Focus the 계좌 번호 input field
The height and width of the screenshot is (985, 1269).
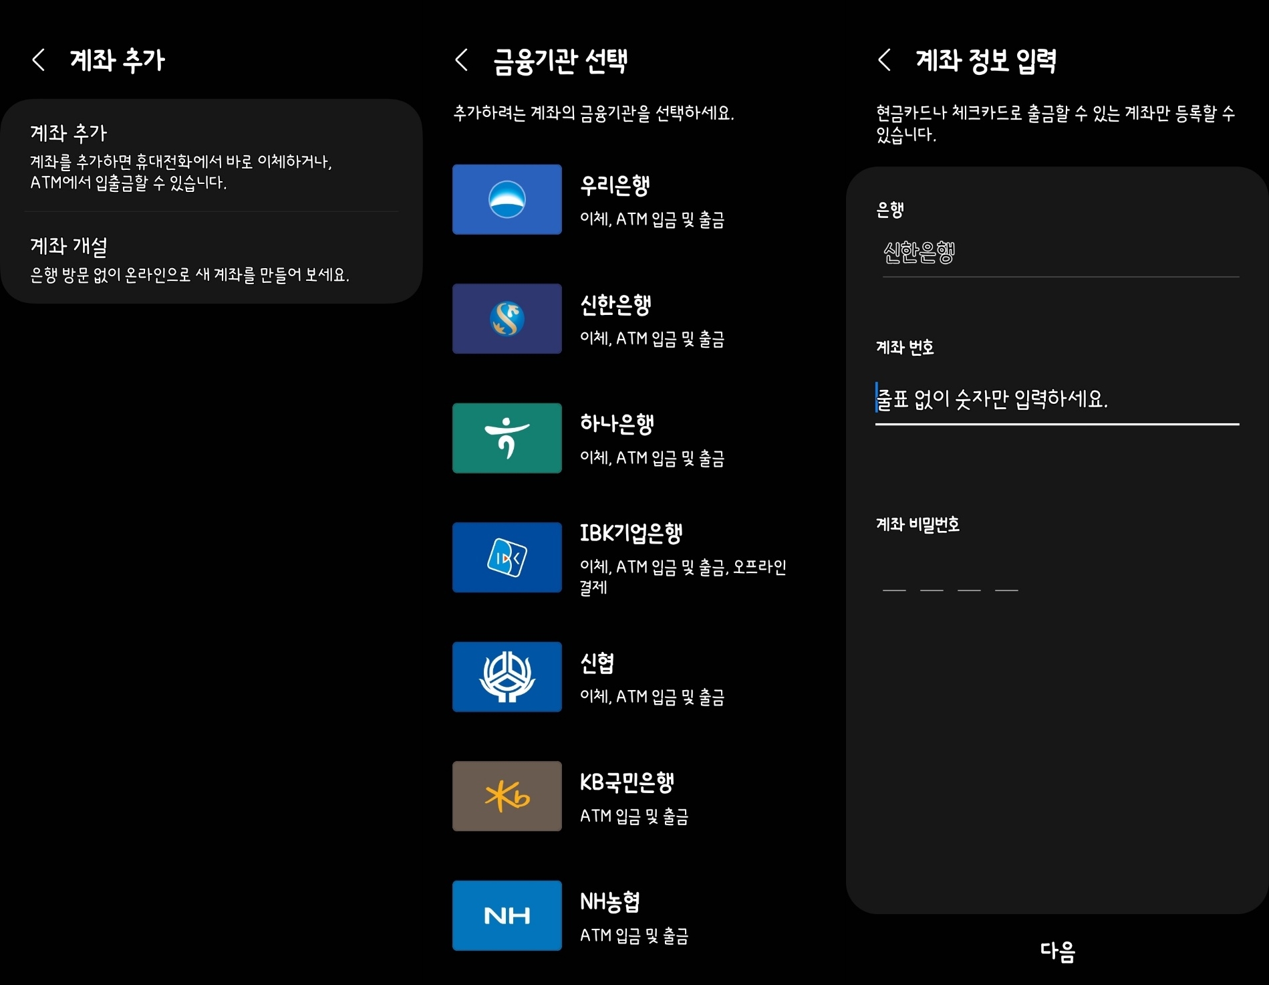click(x=1057, y=400)
